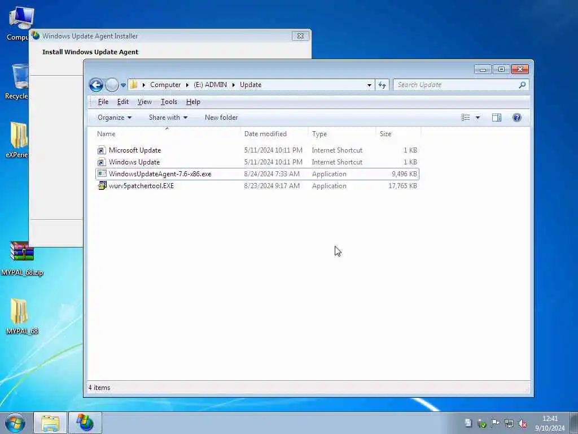578x434 pixels.
Task: Open the address bar history dropdown
Action: [369, 85]
